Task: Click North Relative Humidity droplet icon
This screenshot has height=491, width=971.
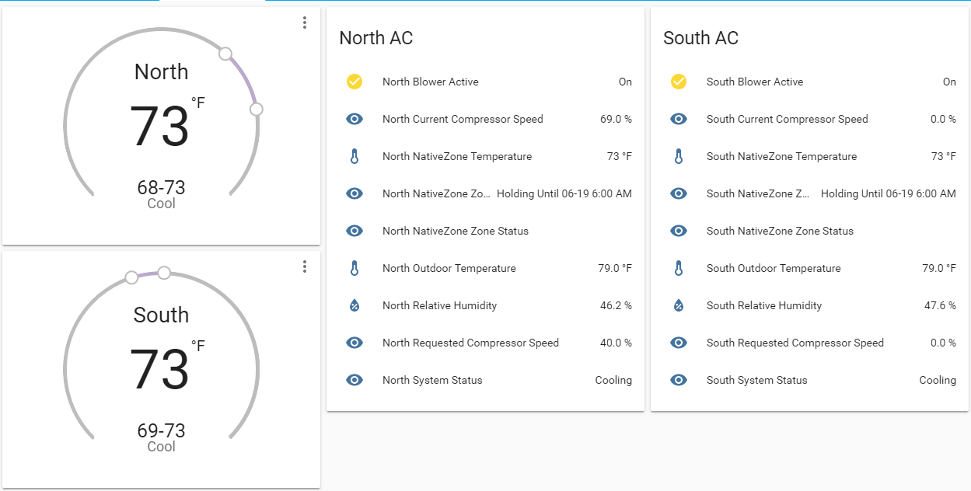Action: [355, 305]
